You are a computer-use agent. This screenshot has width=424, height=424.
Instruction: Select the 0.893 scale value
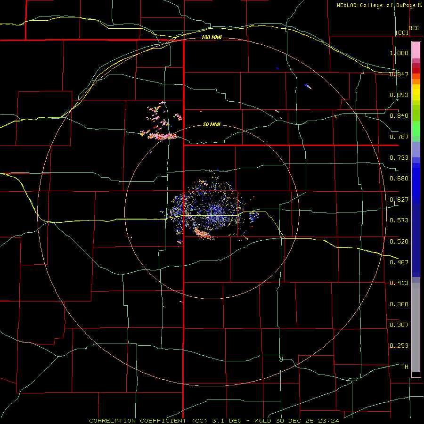point(399,95)
